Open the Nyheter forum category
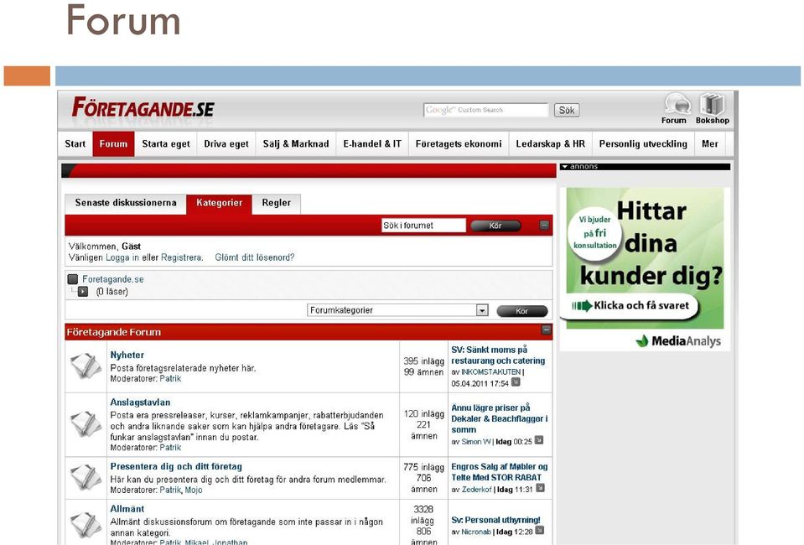The width and height of the screenshot is (804, 545). (x=127, y=355)
